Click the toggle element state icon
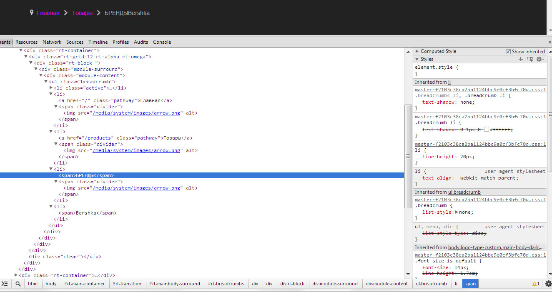The height and width of the screenshot is (292, 552). click(530, 60)
